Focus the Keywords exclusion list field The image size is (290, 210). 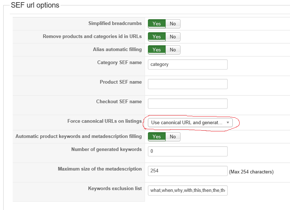pyautogui.click(x=187, y=190)
